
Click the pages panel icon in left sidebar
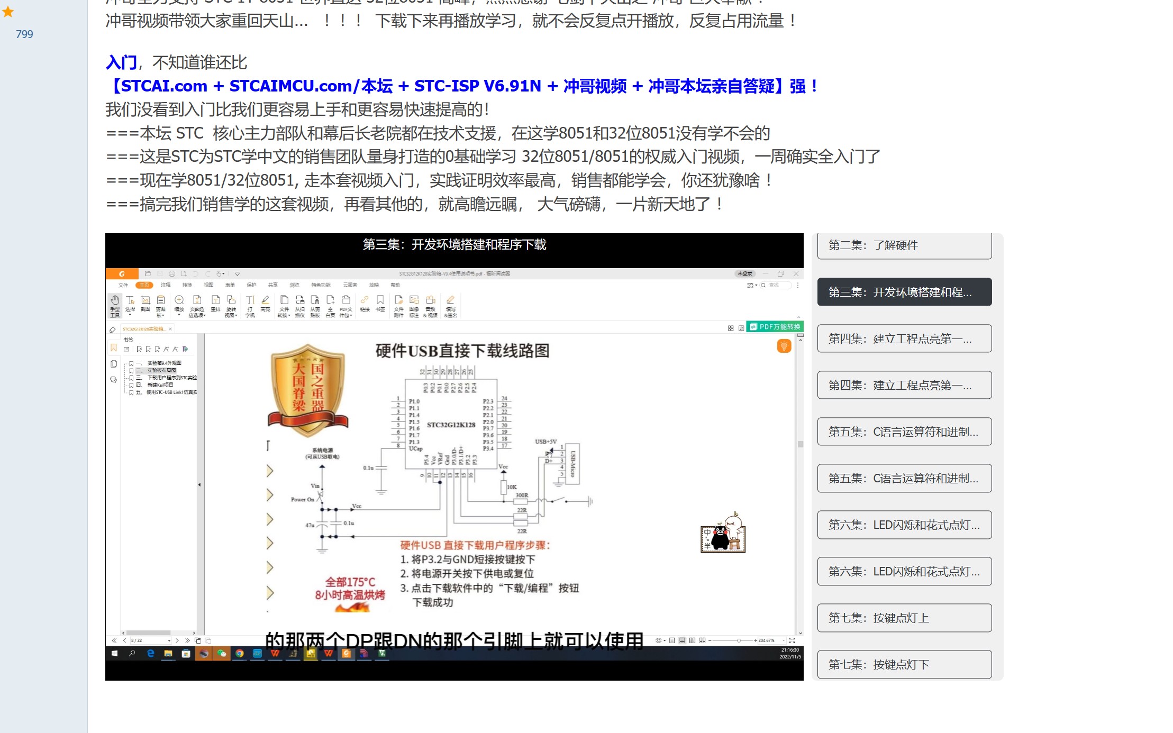coord(113,364)
